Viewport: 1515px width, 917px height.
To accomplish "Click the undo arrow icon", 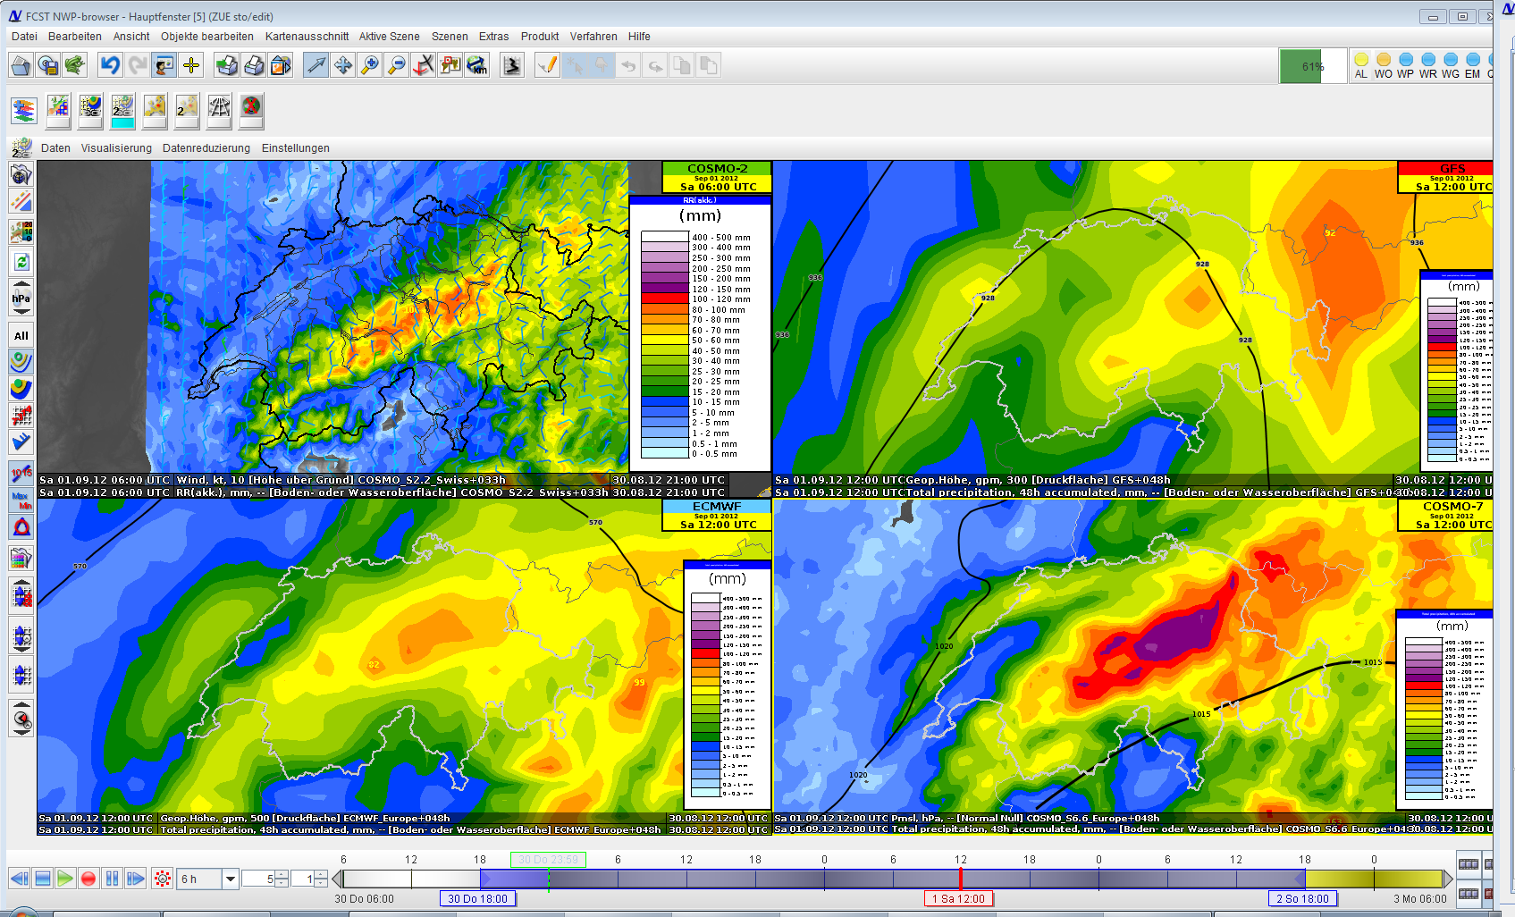I will (x=110, y=65).
